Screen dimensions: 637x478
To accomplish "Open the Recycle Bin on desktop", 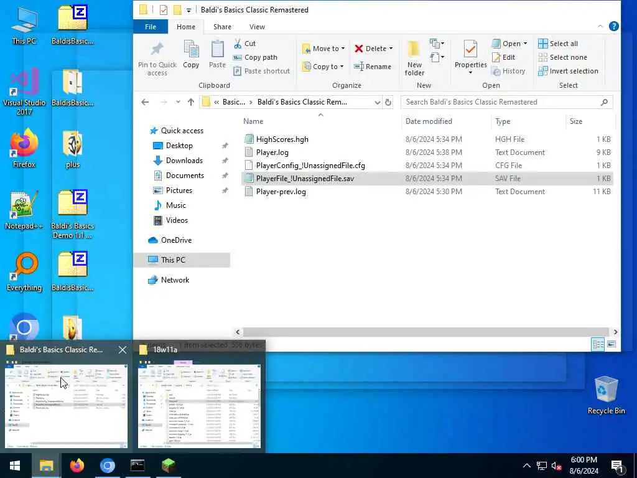I will point(606,395).
